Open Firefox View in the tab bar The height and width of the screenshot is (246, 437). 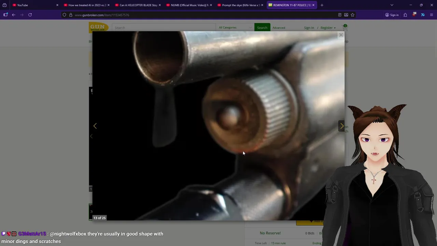point(4,5)
